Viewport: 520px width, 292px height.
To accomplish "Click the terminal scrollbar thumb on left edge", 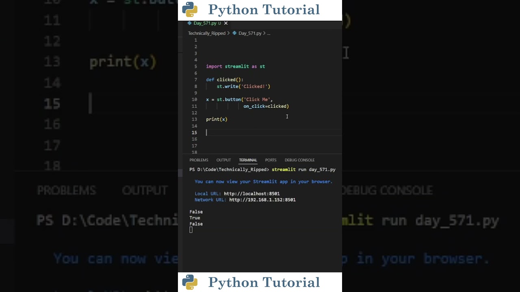I will point(180,173).
